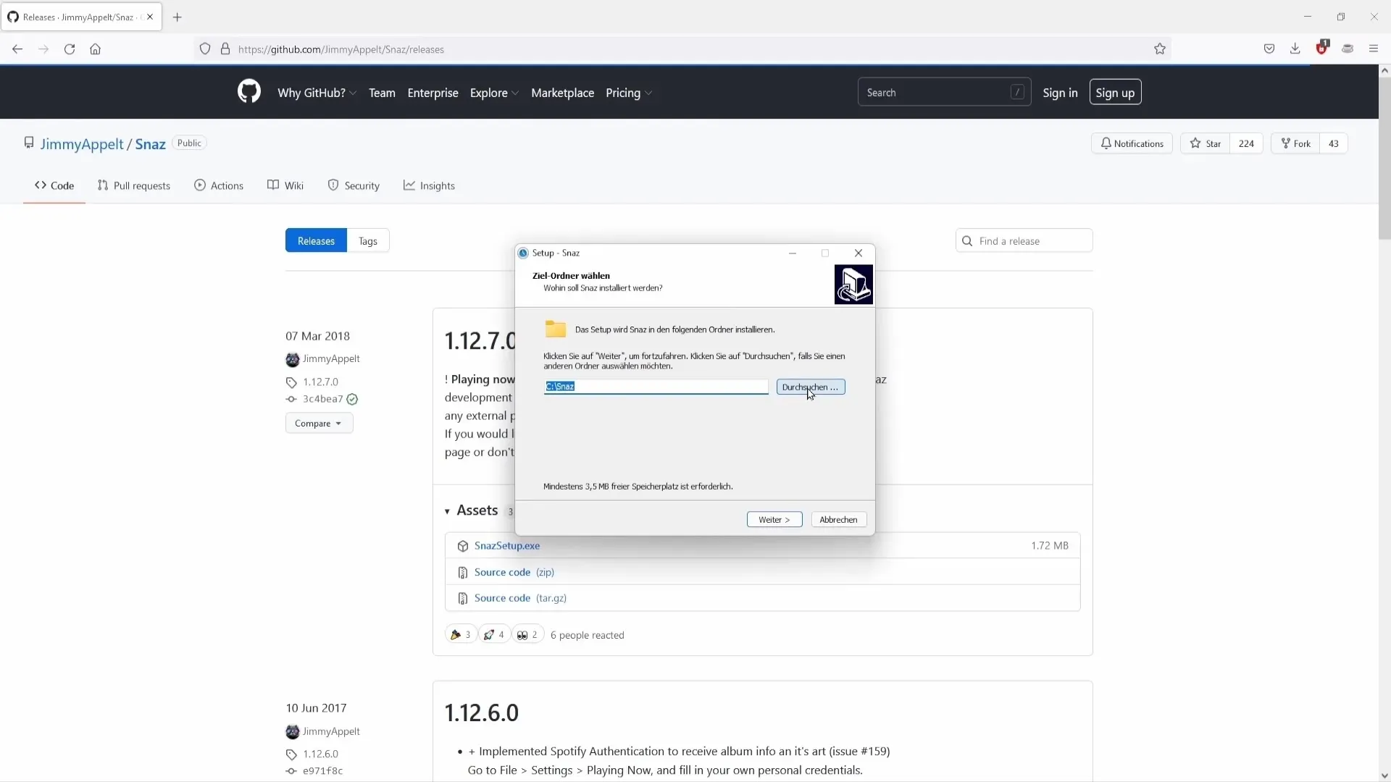
Task: Select the Releases toggle button
Action: (x=316, y=240)
